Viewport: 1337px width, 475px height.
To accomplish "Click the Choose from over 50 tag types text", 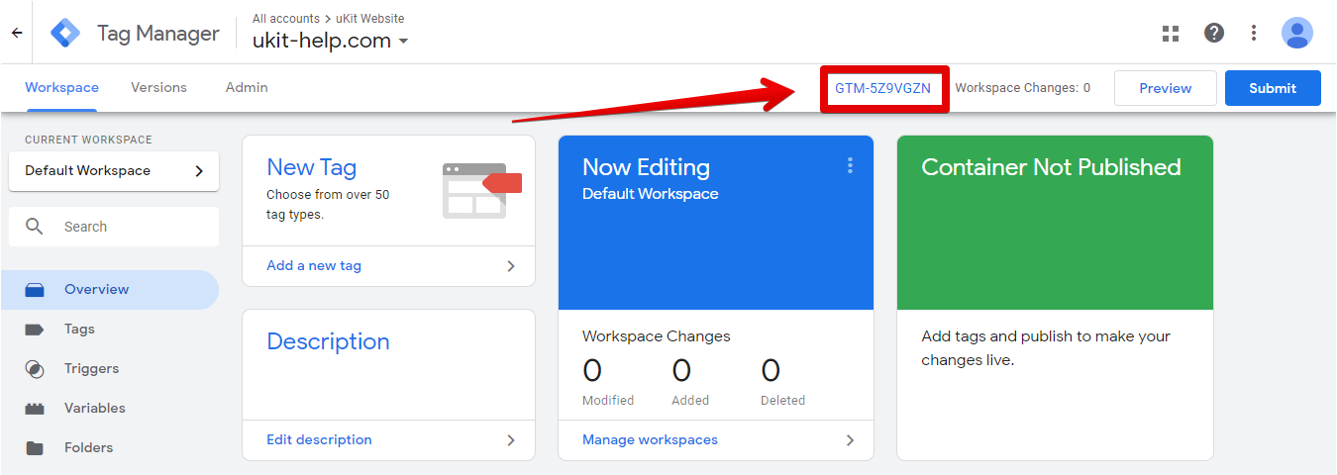I will (328, 205).
